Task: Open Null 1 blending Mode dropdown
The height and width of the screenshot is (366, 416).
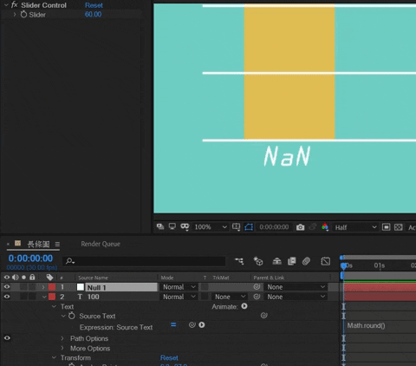Action: tap(179, 287)
